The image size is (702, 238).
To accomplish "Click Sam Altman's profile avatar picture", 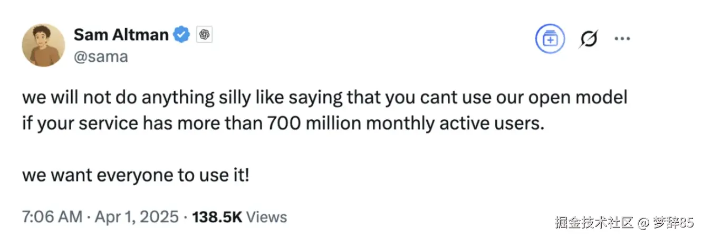I will [x=43, y=45].
